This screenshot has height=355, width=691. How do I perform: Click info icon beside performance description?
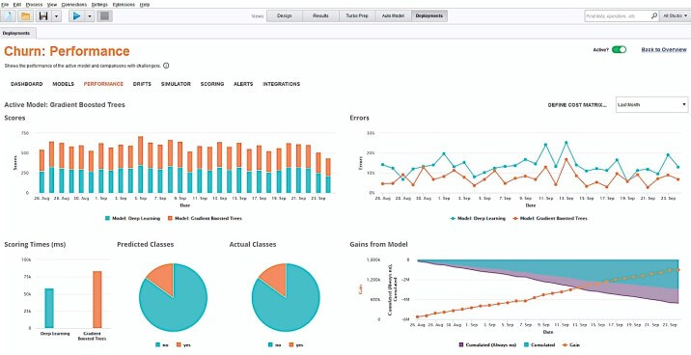166,66
